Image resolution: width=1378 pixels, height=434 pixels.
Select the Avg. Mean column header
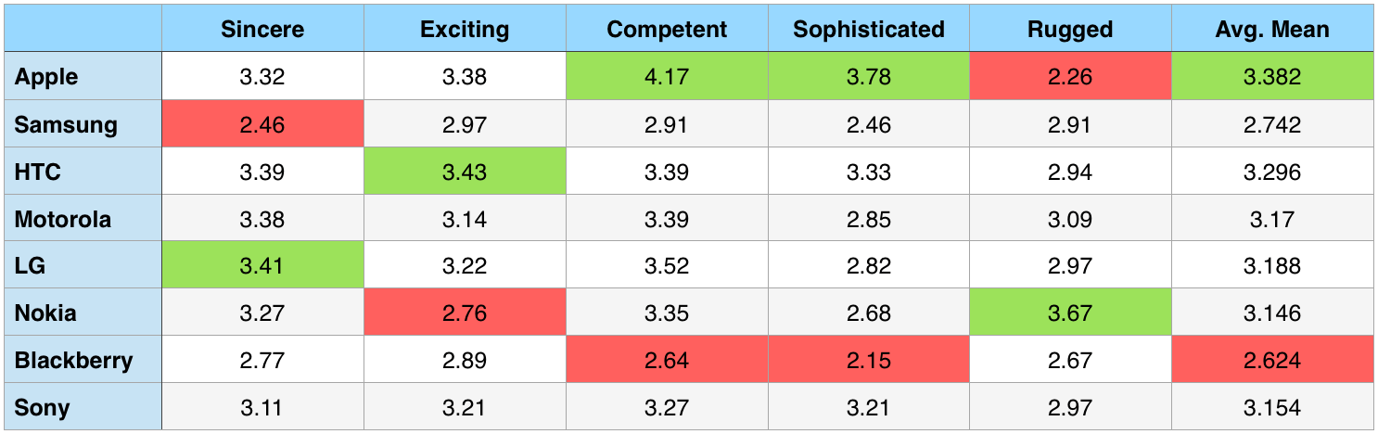1272,30
